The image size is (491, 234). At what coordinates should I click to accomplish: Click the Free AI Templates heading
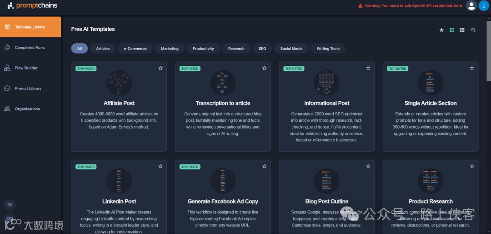pos(93,29)
